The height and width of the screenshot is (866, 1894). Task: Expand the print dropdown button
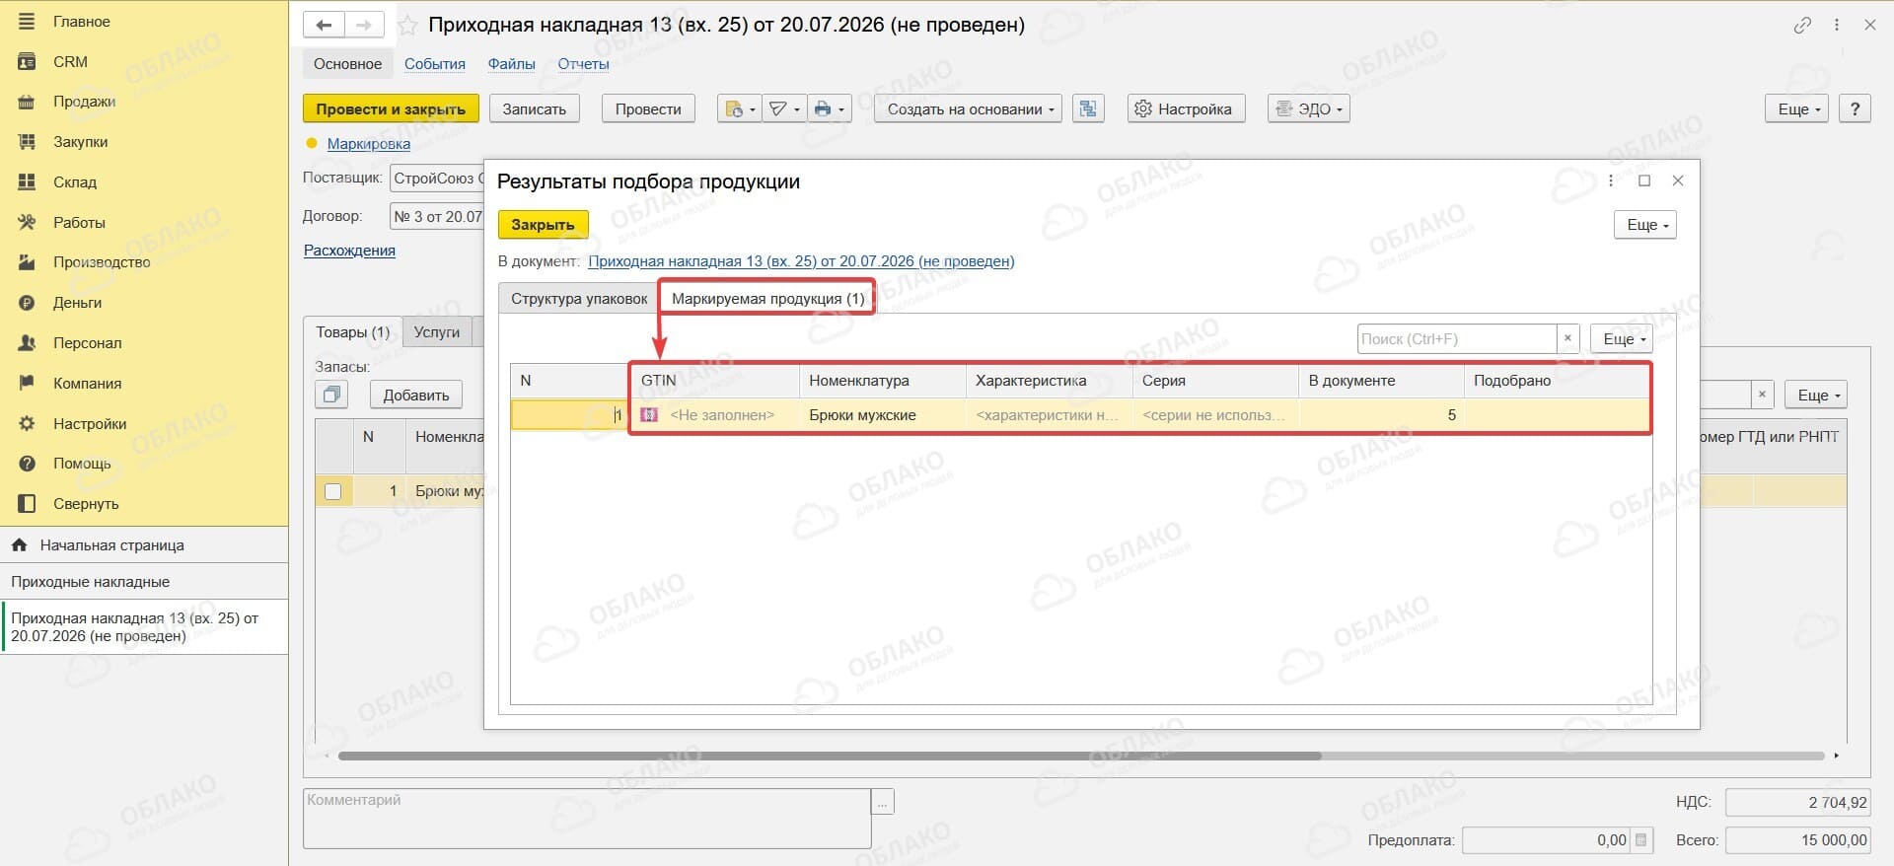click(829, 108)
